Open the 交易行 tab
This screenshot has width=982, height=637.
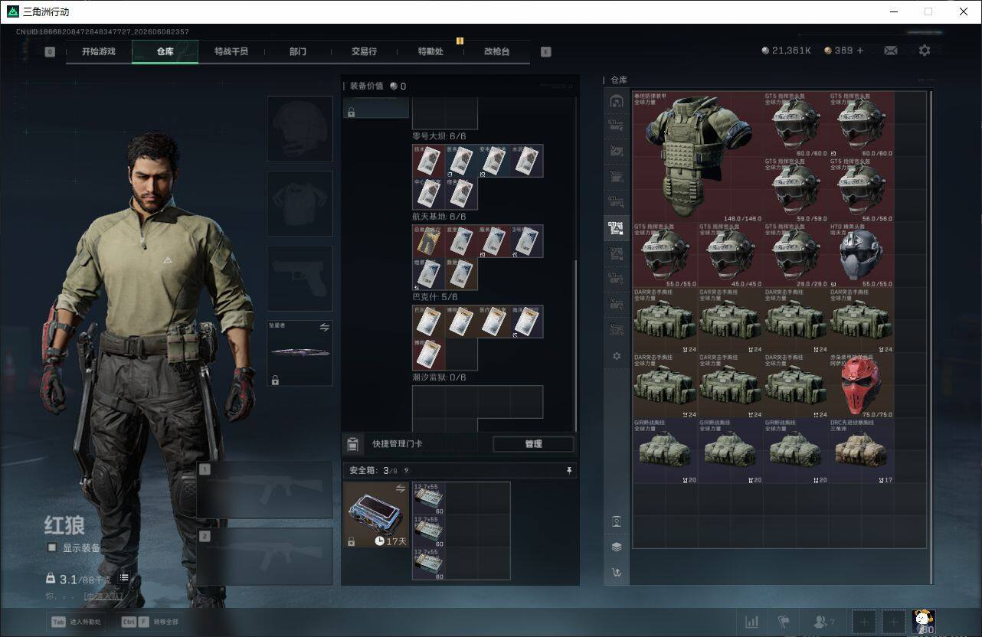(364, 51)
